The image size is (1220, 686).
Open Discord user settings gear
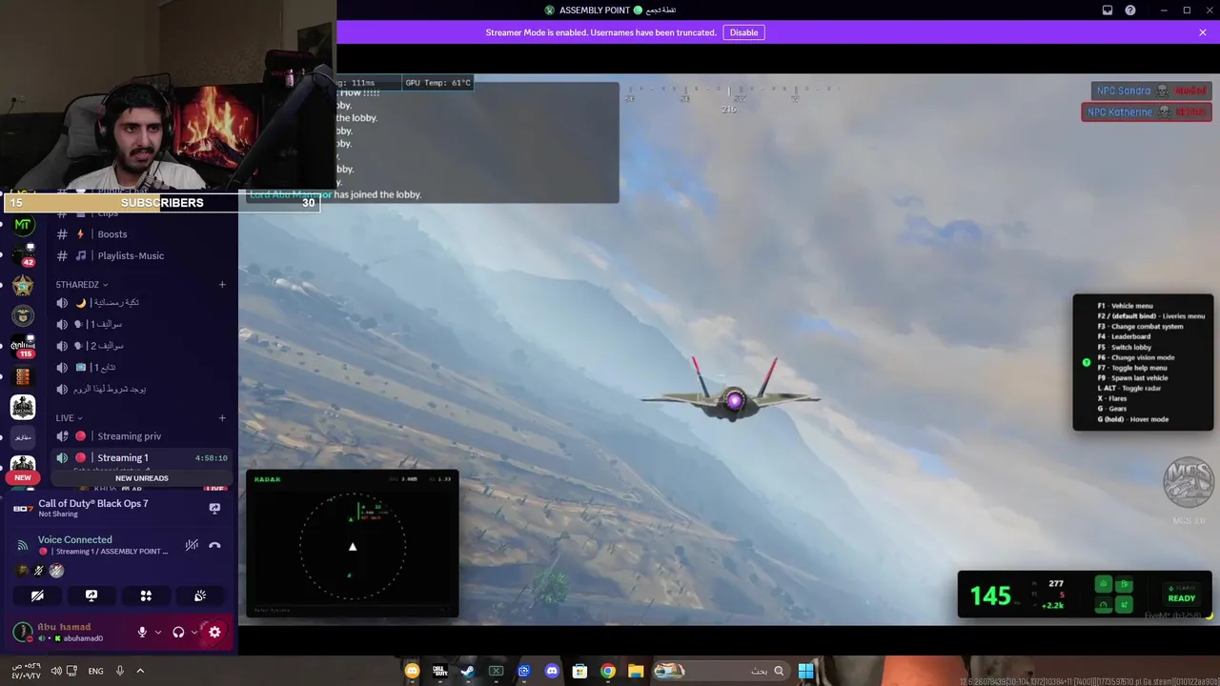click(x=214, y=632)
